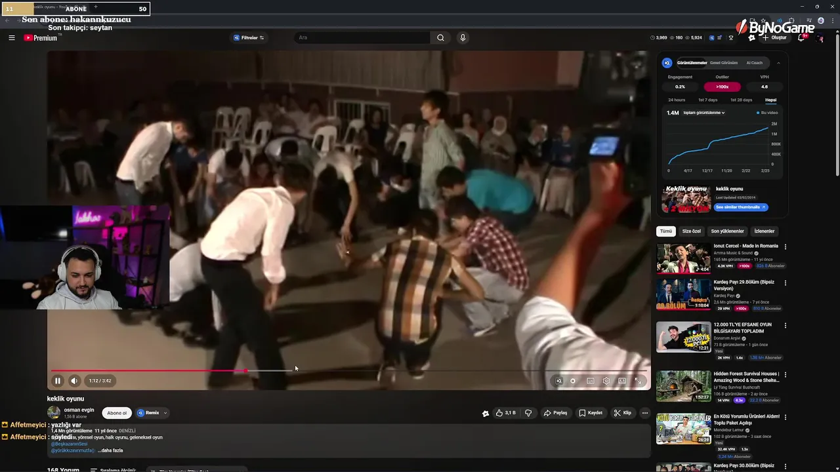Dislike the video thumbs down
This screenshot has height=472, width=840.
(x=528, y=413)
